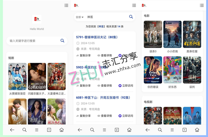Open the hamburger menu on the right screen
This screenshot has width=208, height=137.
point(202,5)
